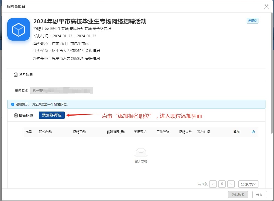Click the 招聘工种 column header
Image resolution: width=274 pixels, height=201 pixels.
point(79,132)
